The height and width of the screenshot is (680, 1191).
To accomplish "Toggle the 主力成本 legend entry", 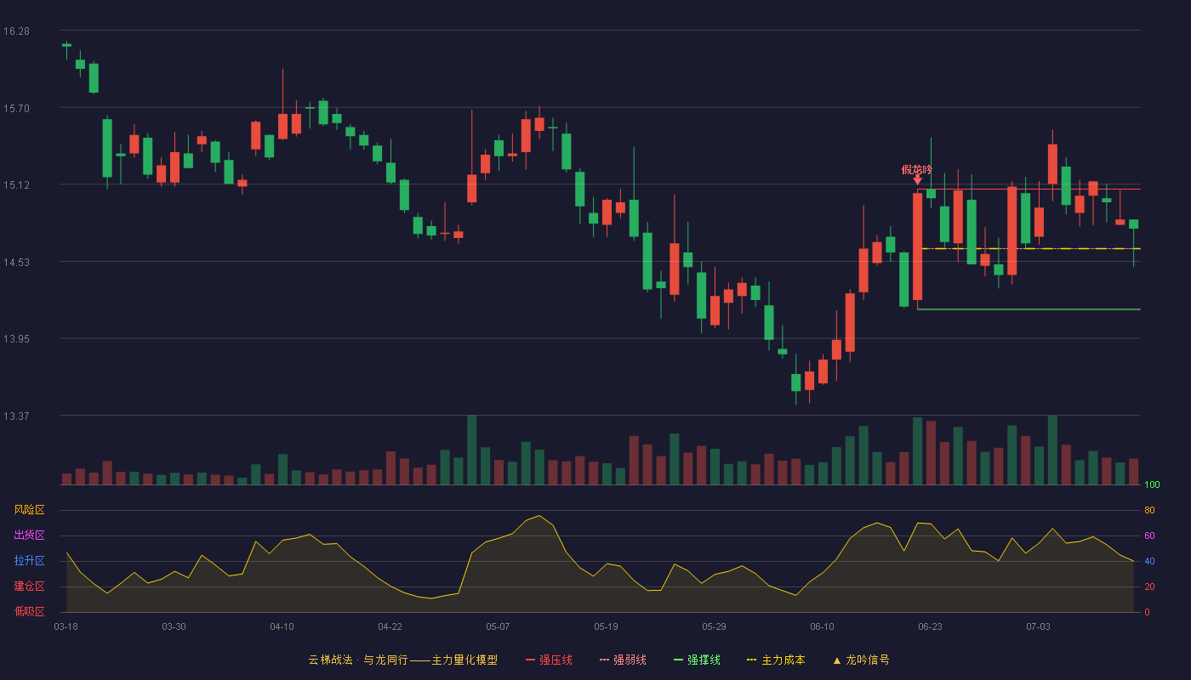I will [x=776, y=660].
